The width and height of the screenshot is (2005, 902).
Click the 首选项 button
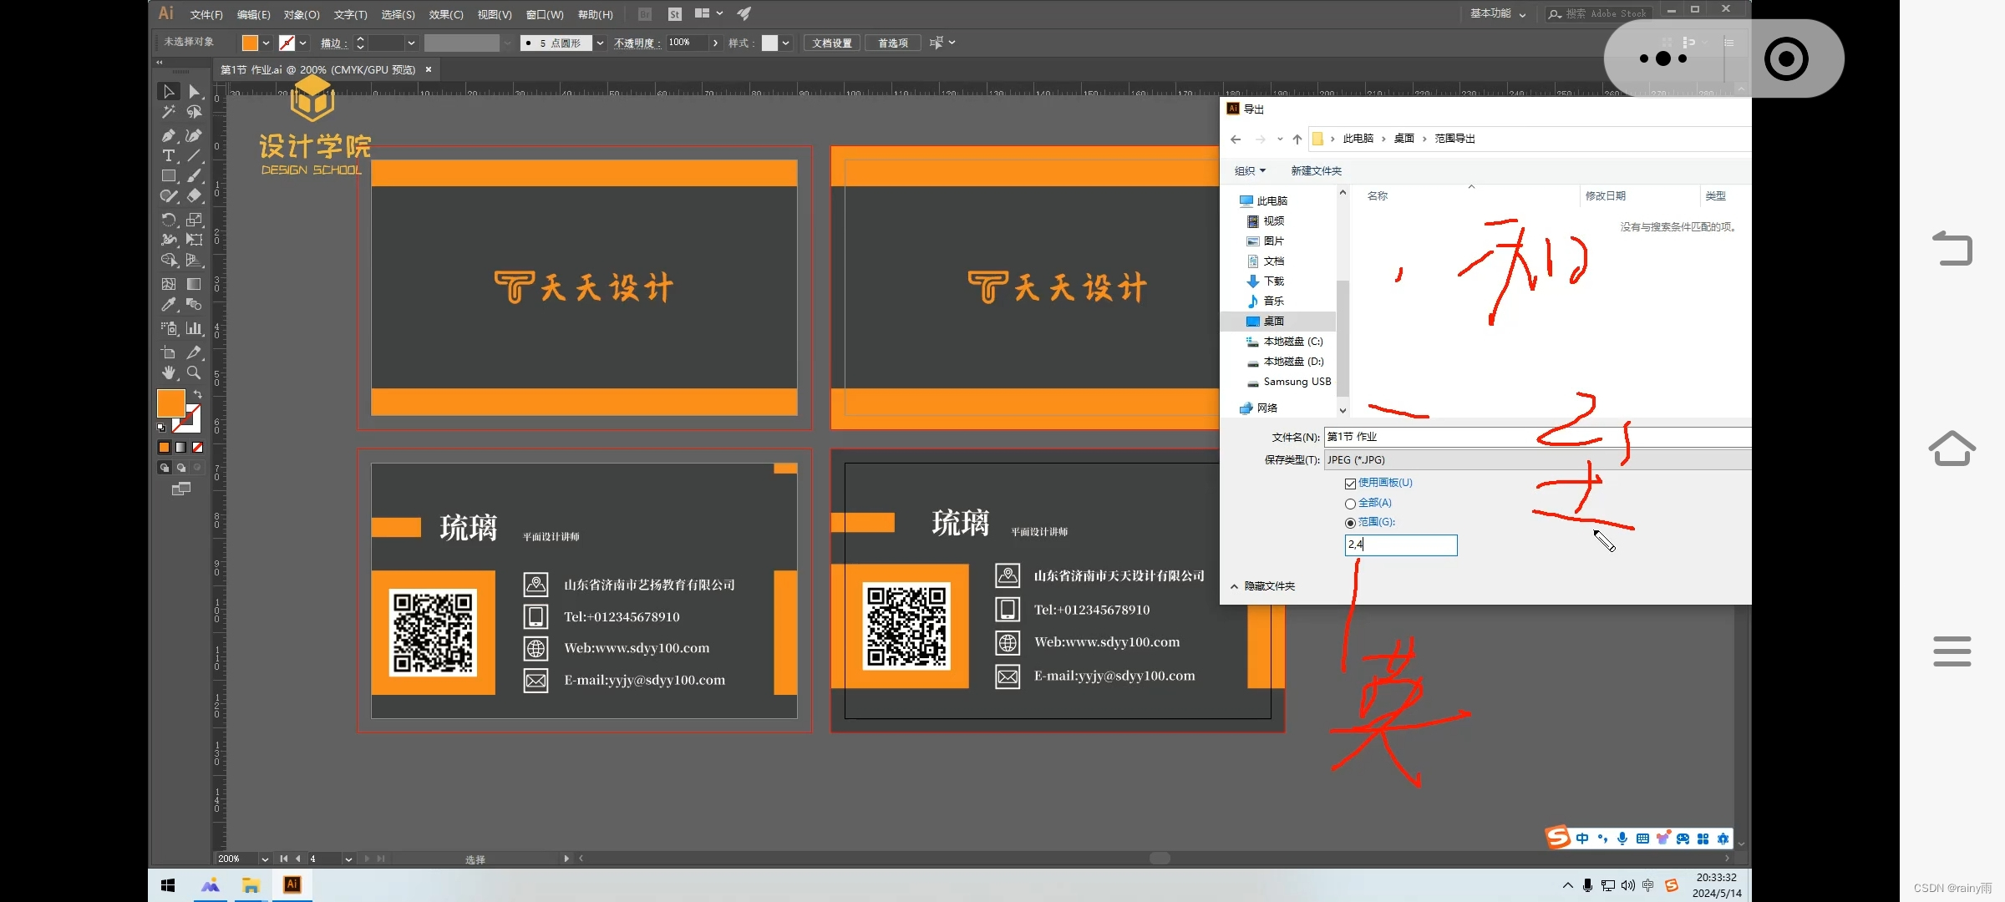893,43
